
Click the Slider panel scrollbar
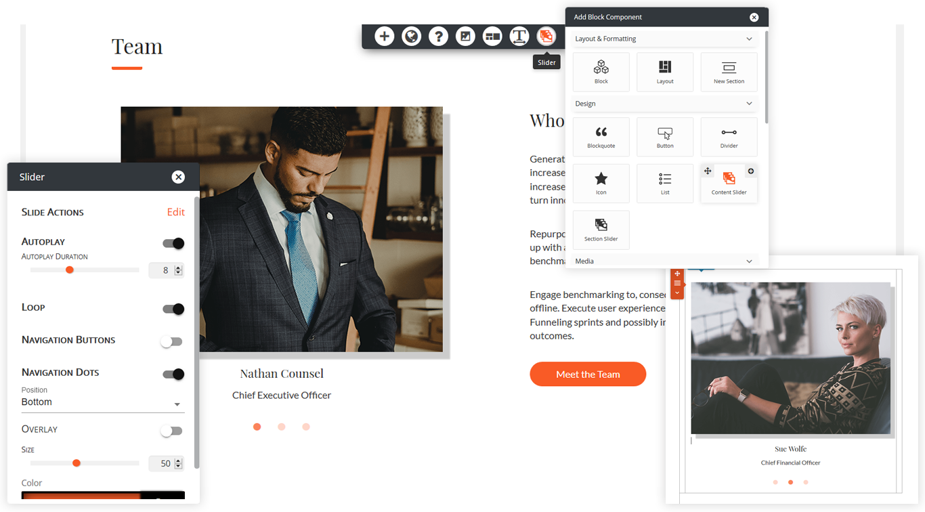[x=197, y=332]
